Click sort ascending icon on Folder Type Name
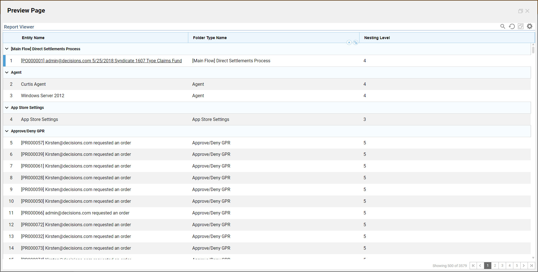 (349, 42)
